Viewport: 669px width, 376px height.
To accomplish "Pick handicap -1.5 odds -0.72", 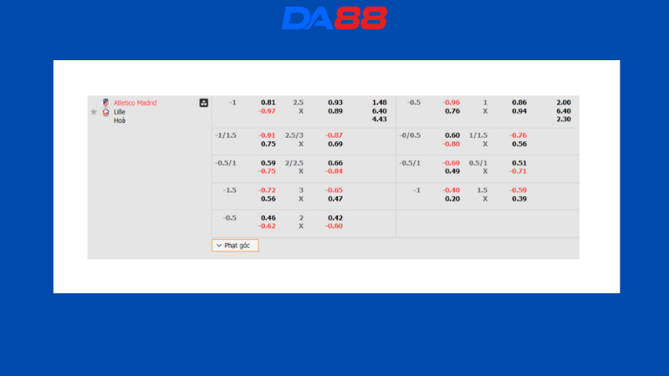I will tap(267, 191).
